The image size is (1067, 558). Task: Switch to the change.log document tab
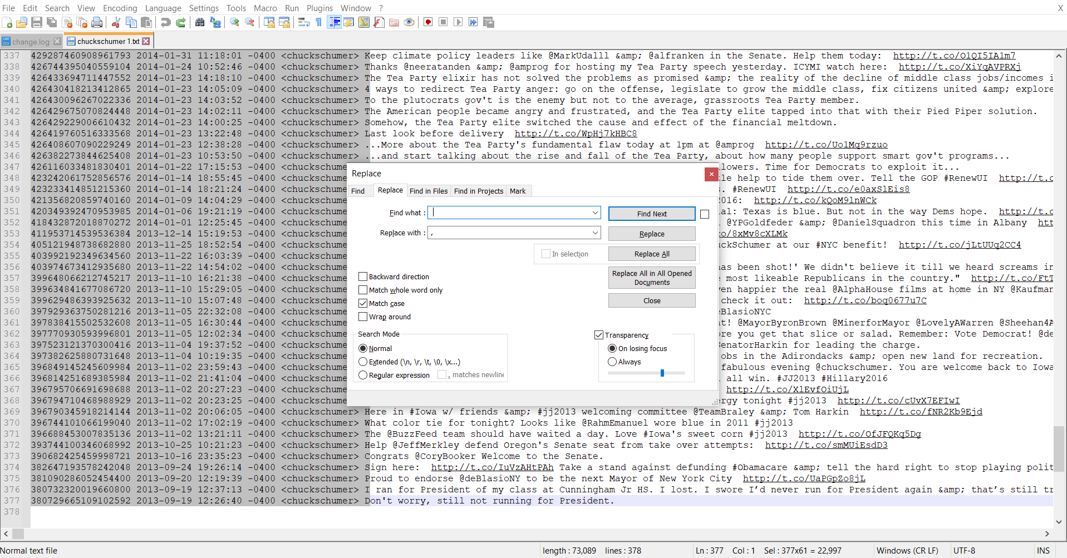31,42
